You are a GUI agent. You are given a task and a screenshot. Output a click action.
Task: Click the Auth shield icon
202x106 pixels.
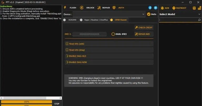point(114,8)
